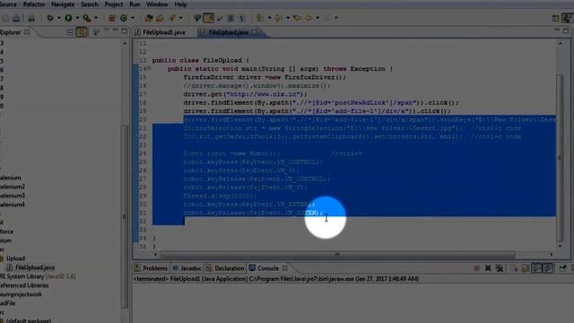574x323 pixels.
Task: Select Referenced Libraries node
Action: pyautogui.click(x=24, y=285)
